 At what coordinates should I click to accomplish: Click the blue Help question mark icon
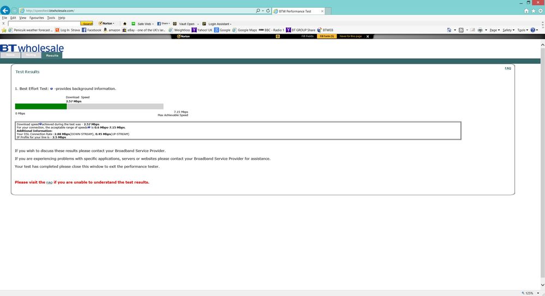(x=533, y=30)
